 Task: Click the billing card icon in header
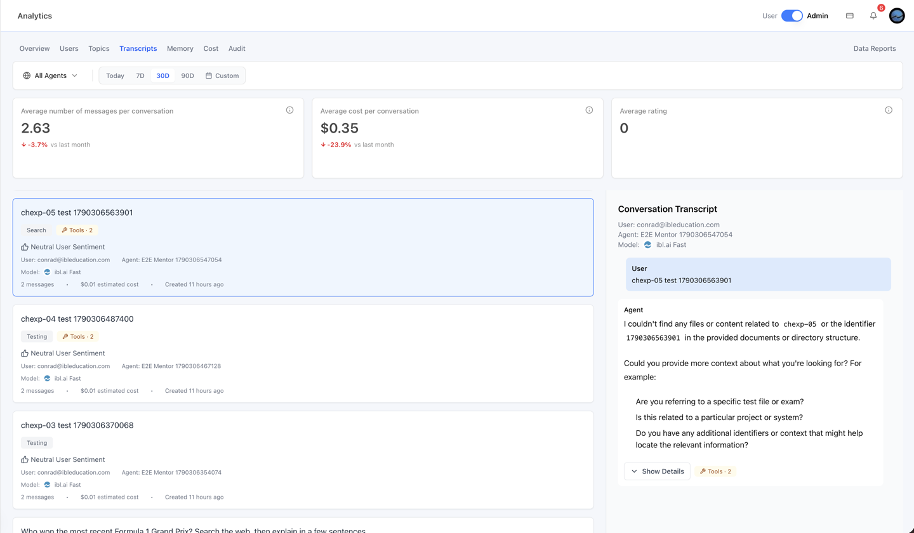pyautogui.click(x=850, y=16)
